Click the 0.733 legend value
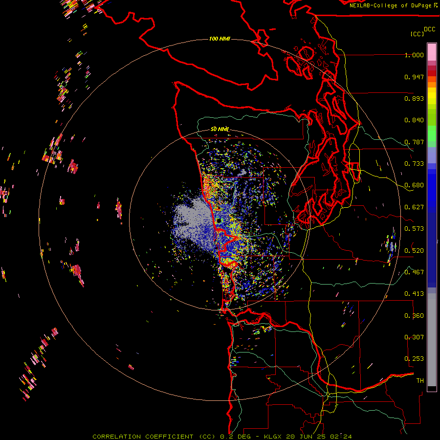The image size is (440, 440). click(414, 164)
